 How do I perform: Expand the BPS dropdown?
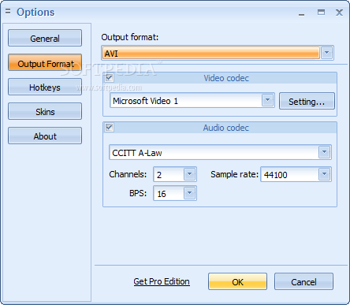(189, 193)
